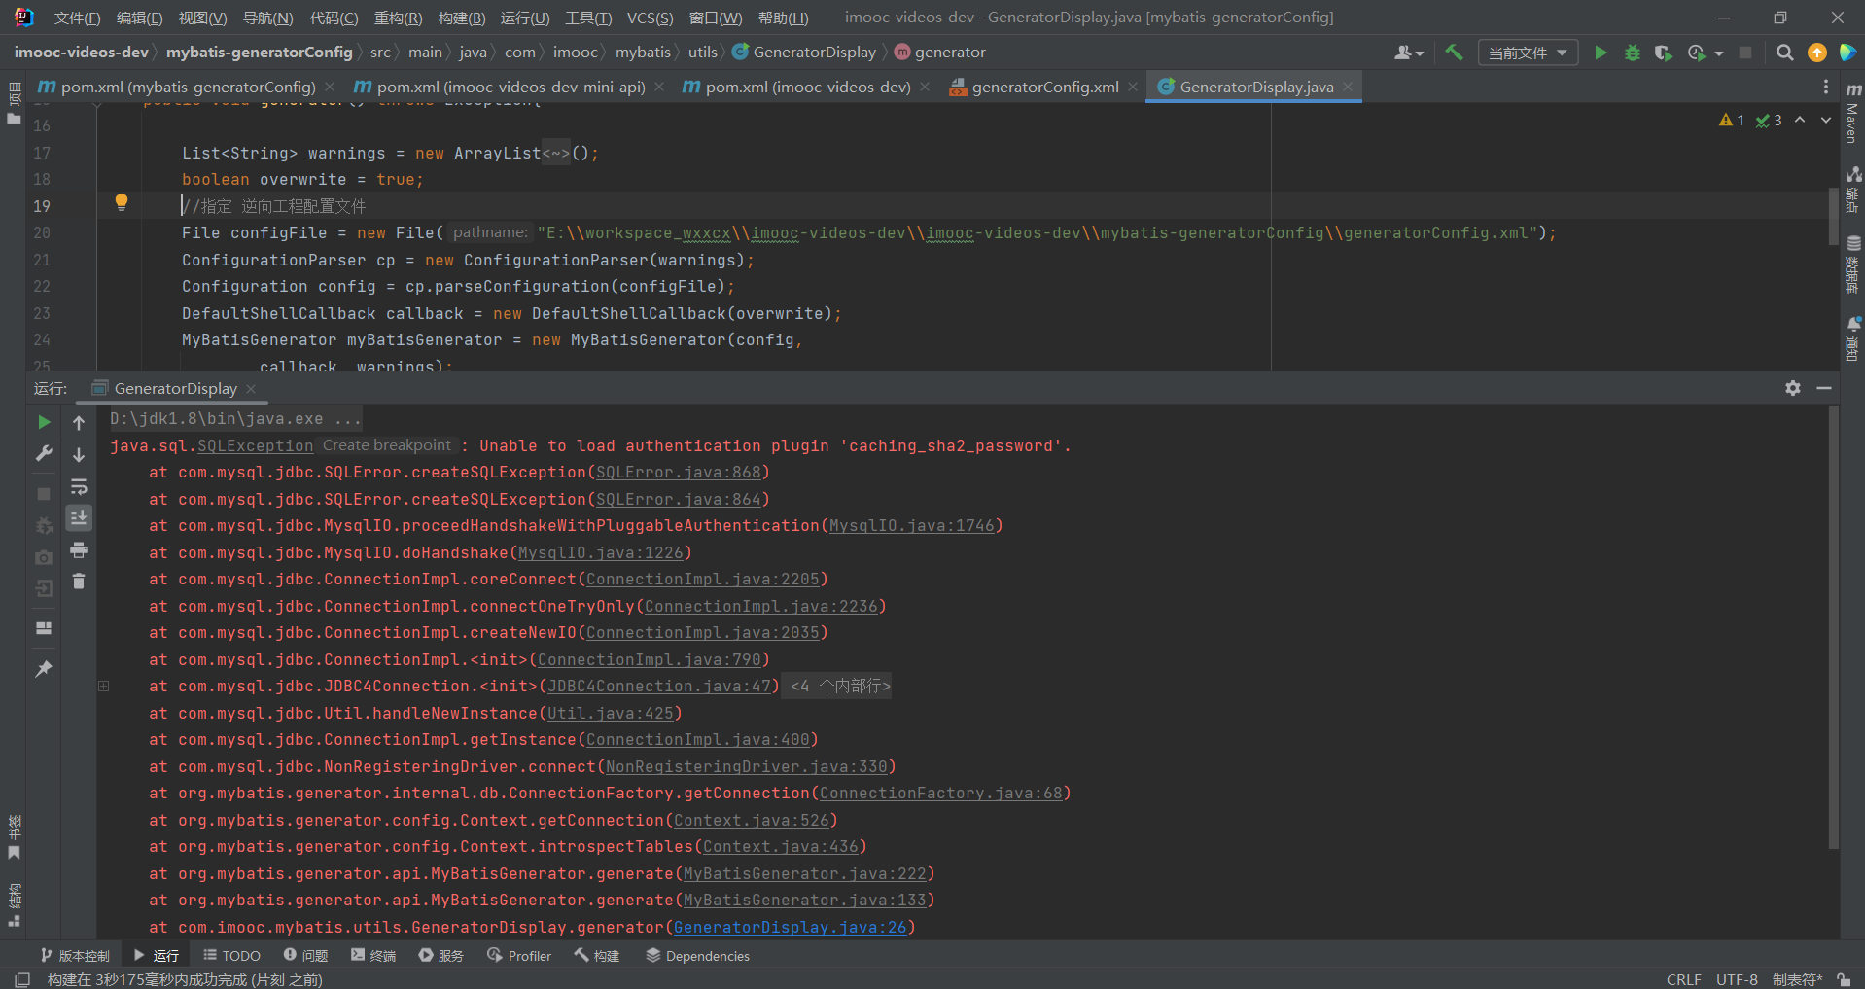Open the MysqlIO.java:1746 link

click(912, 525)
